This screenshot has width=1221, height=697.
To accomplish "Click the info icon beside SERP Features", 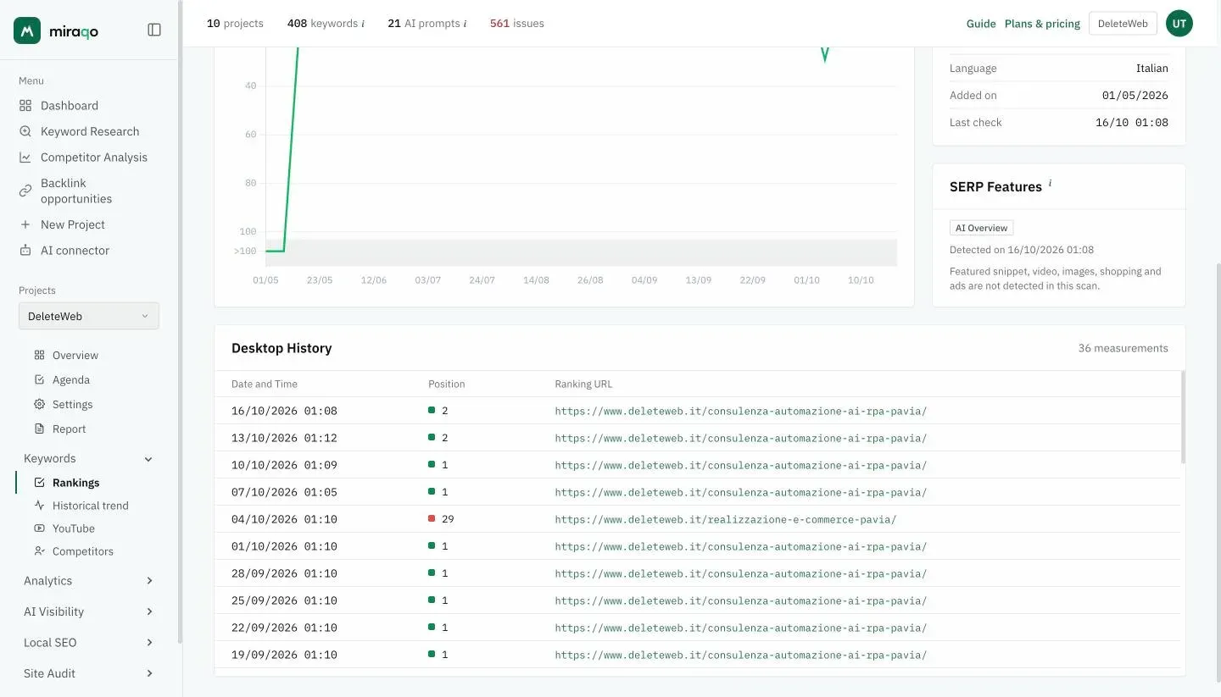I will tap(1050, 183).
